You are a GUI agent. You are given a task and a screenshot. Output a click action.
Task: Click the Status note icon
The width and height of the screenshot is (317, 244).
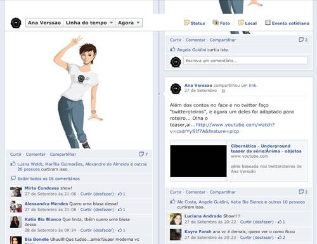(186, 23)
